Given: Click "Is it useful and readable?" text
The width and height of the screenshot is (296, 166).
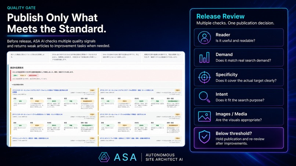Looking at the screenshot, I should click(235, 41).
